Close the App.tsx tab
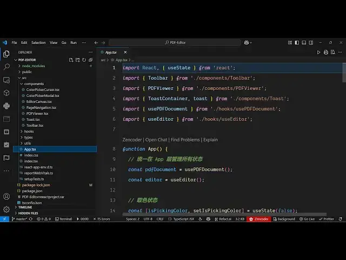The width and height of the screenshot is (346, 260). [125, 52]
